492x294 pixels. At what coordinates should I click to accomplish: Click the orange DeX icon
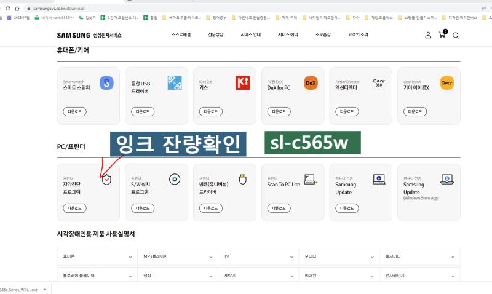coord(311,83)
